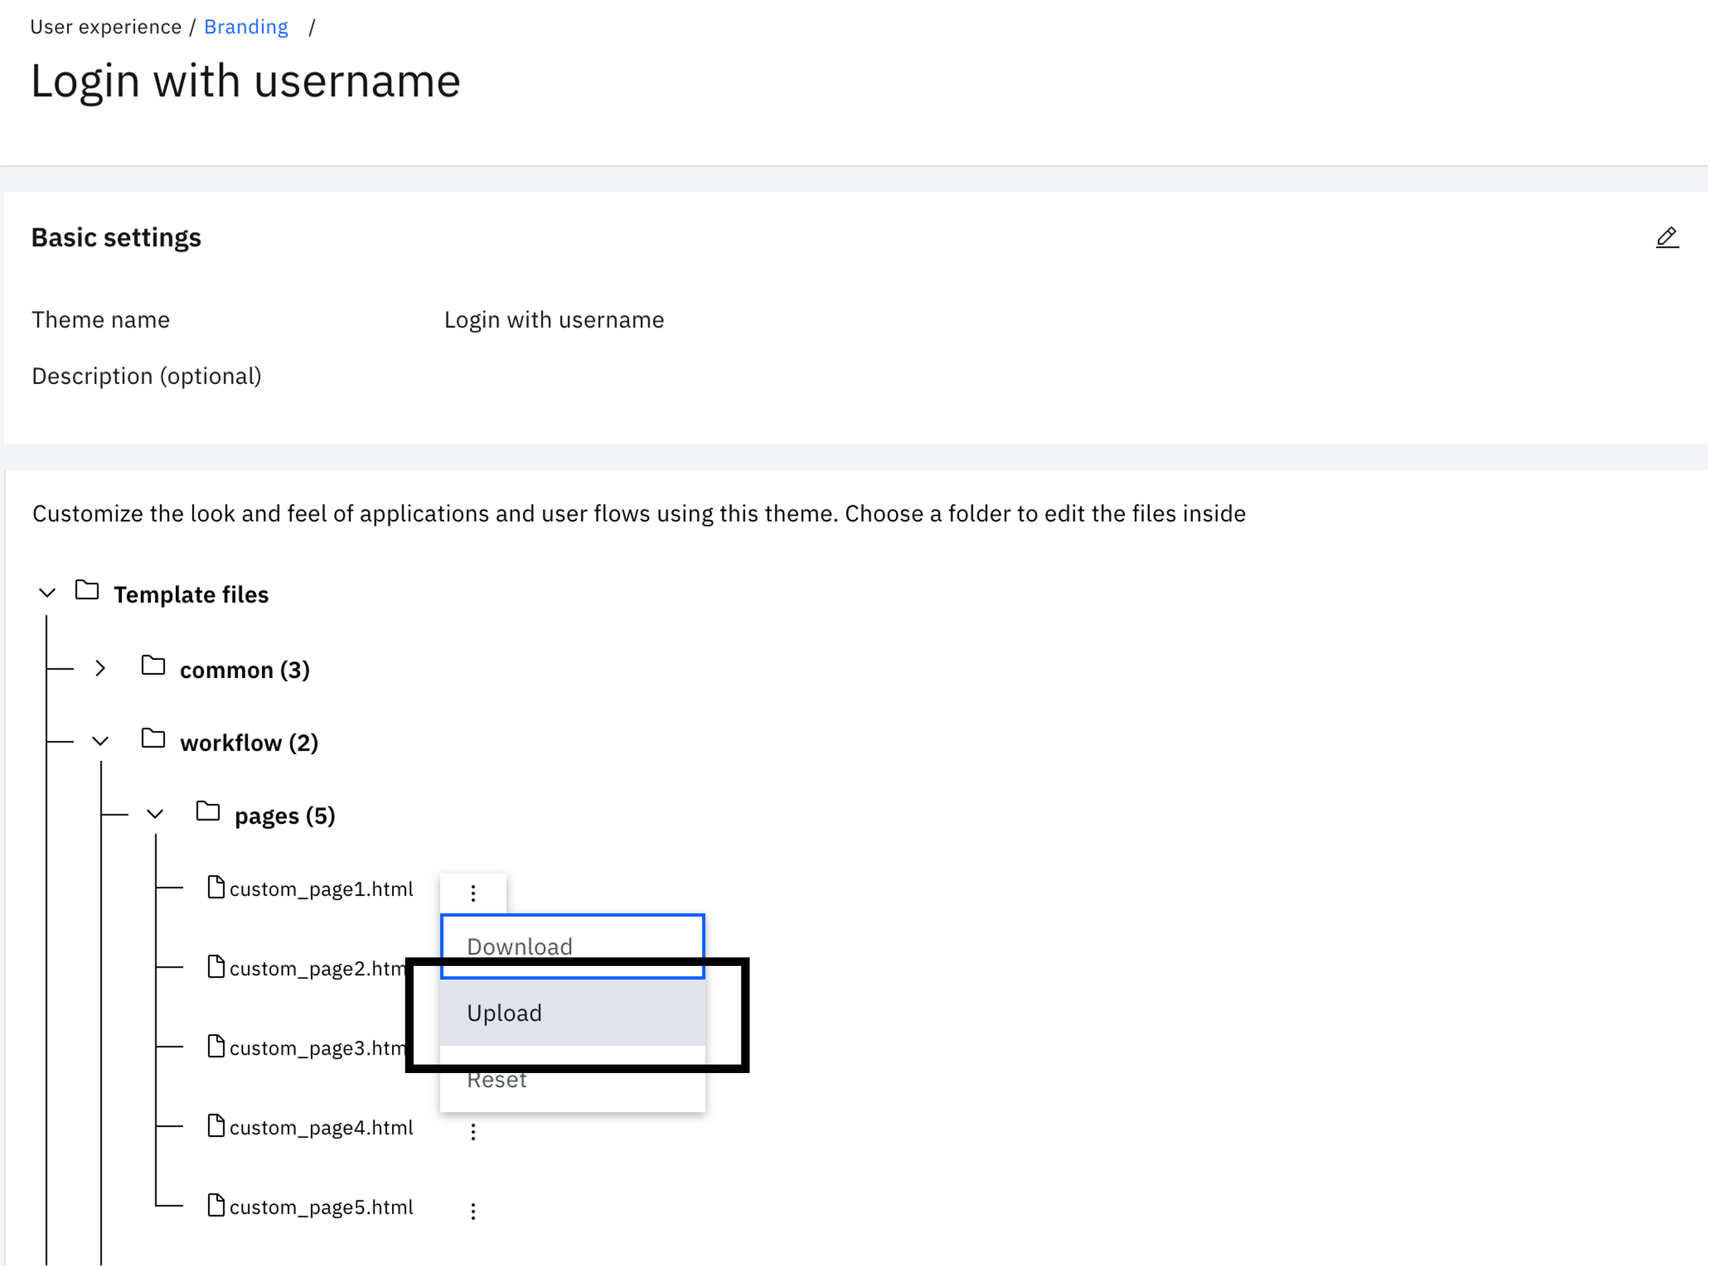Collapse the workflow (2) folder chevron
The height and width of the screenshot is (1266, 1710).
click(100, 741)
